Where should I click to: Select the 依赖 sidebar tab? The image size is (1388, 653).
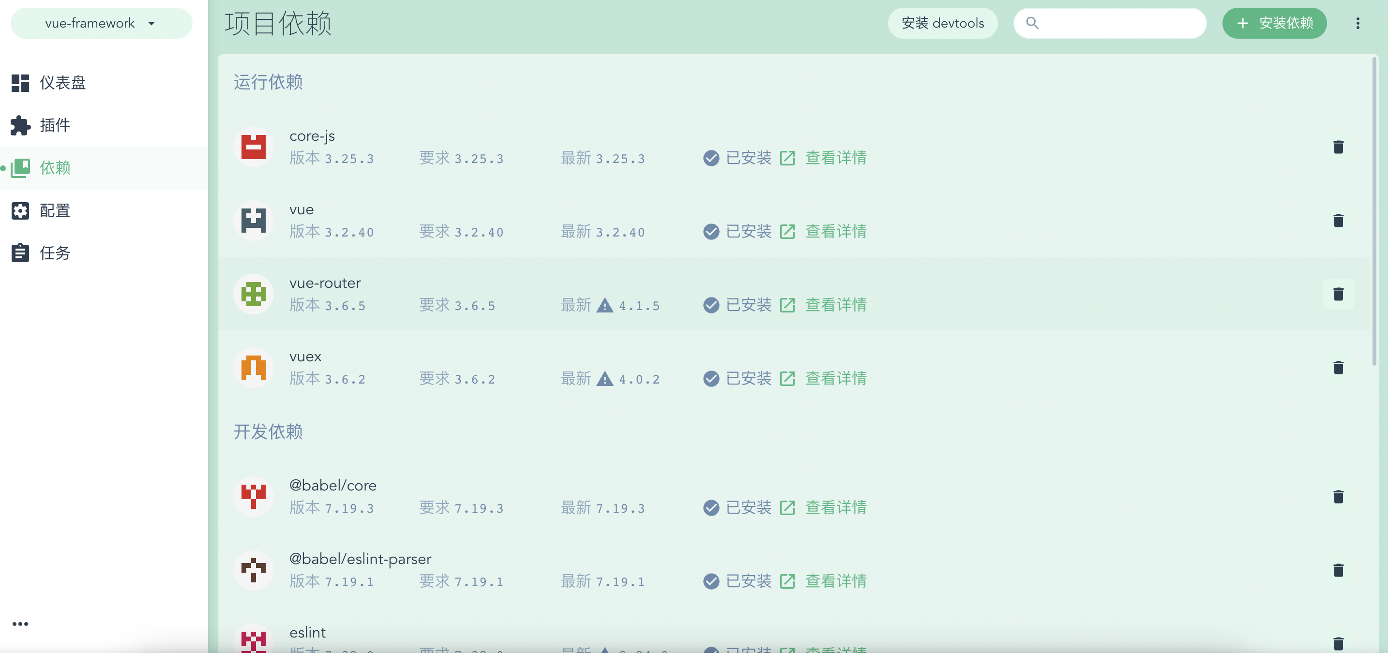click(55, 168)
